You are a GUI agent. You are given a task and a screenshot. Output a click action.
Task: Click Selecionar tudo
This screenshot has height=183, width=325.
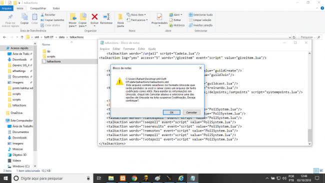(200, 14)
